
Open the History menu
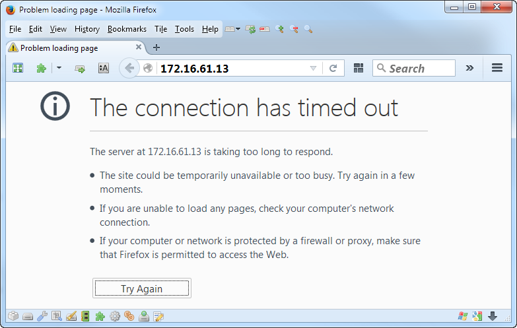pos(87,29)
